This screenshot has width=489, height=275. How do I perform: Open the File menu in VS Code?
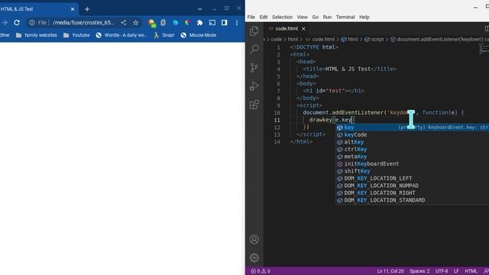[251, 17]
